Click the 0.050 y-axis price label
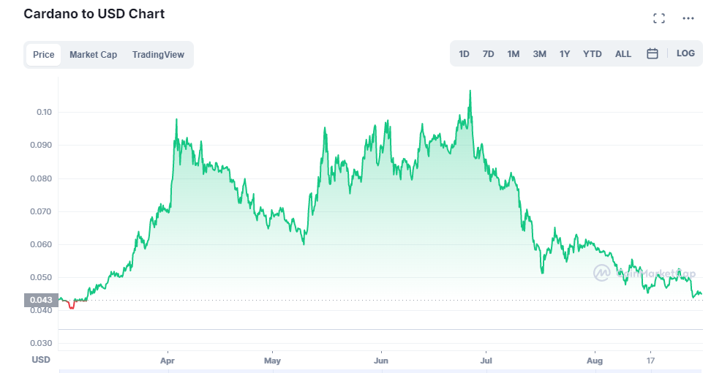The image size is (722, 373). coord(41,278)
